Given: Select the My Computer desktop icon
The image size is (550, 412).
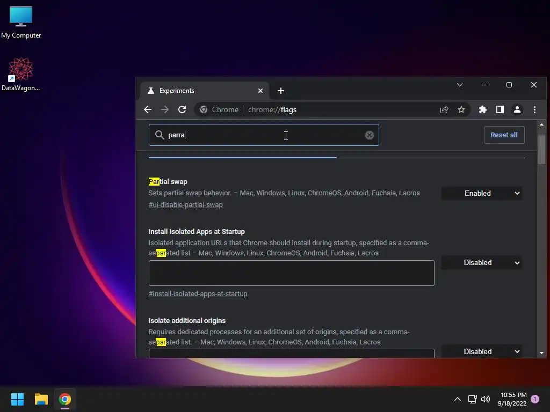Looking at the screenshot, I should pos(21,23).
